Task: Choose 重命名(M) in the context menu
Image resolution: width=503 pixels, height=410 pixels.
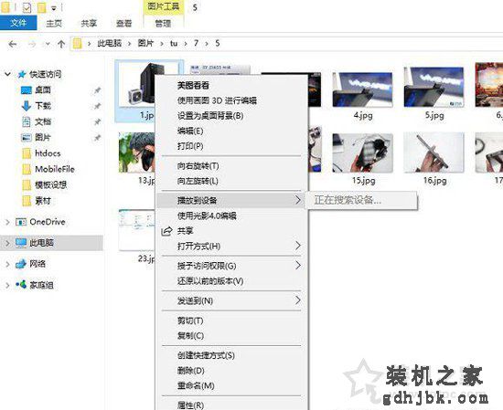Action: (x=196, y=385)
